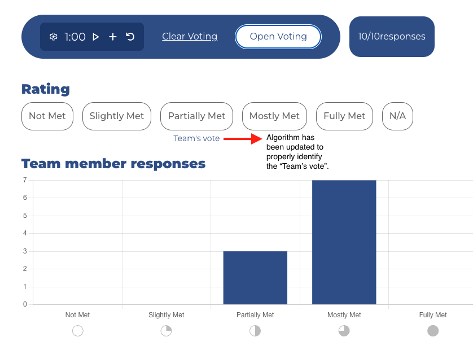The height and width of the screenshot is (350, 473).
Task: Click the Mostly Met chart bar
Action: [344, 242]
